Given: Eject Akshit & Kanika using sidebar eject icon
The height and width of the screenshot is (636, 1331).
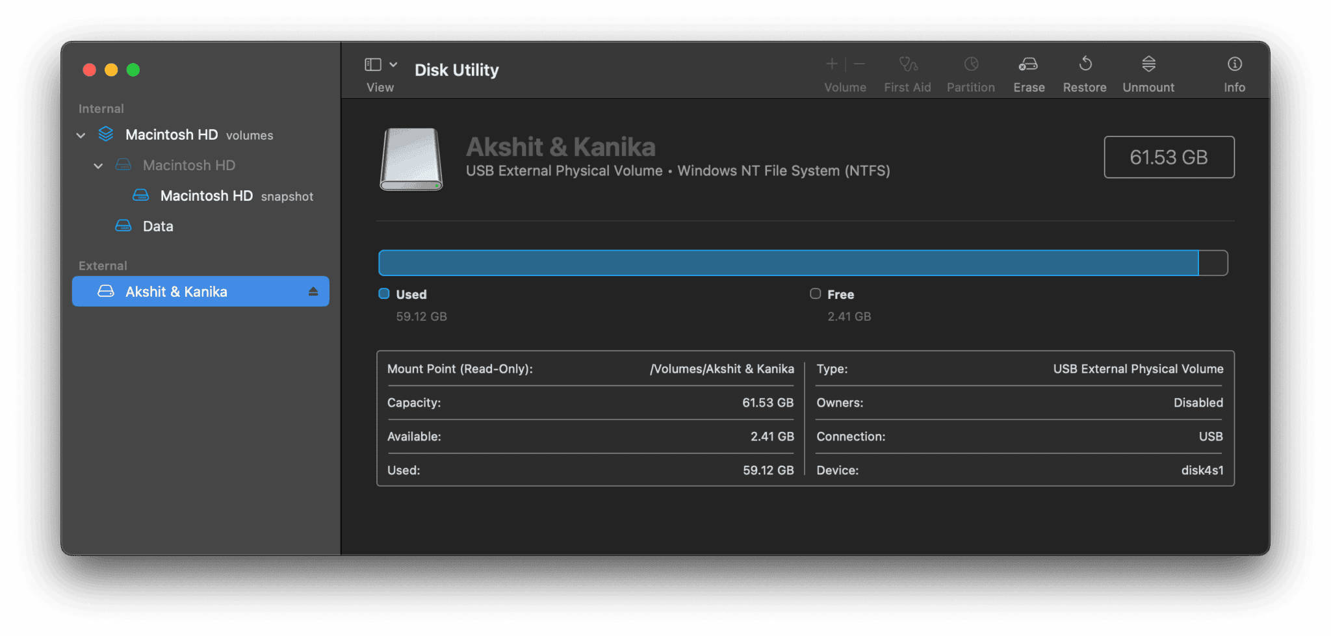Looking at the screenshot, I should click(313, 292).
